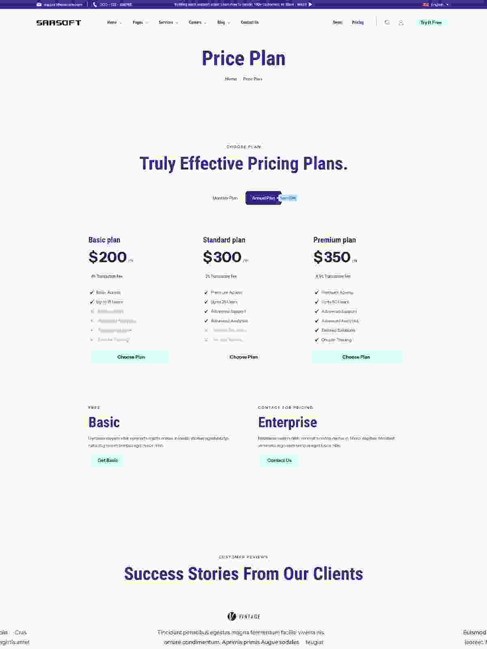This screenshot has width=487, height=649.
Task: Choose the Premium plan button
Action: [x=356, y=357]
